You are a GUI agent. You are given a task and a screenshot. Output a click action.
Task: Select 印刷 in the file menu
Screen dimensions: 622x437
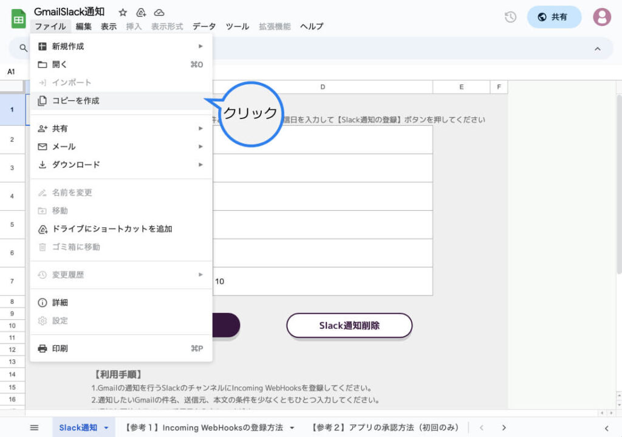pos(121,348)
